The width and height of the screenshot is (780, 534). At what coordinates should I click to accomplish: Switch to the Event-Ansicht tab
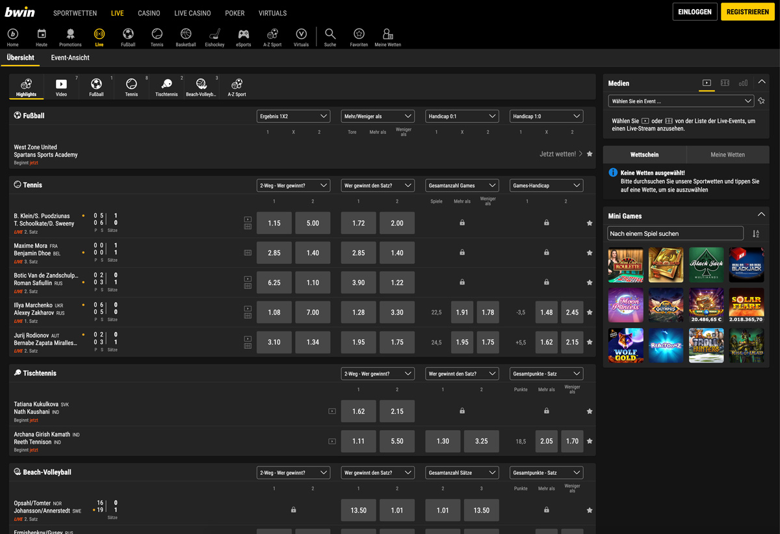70,58
